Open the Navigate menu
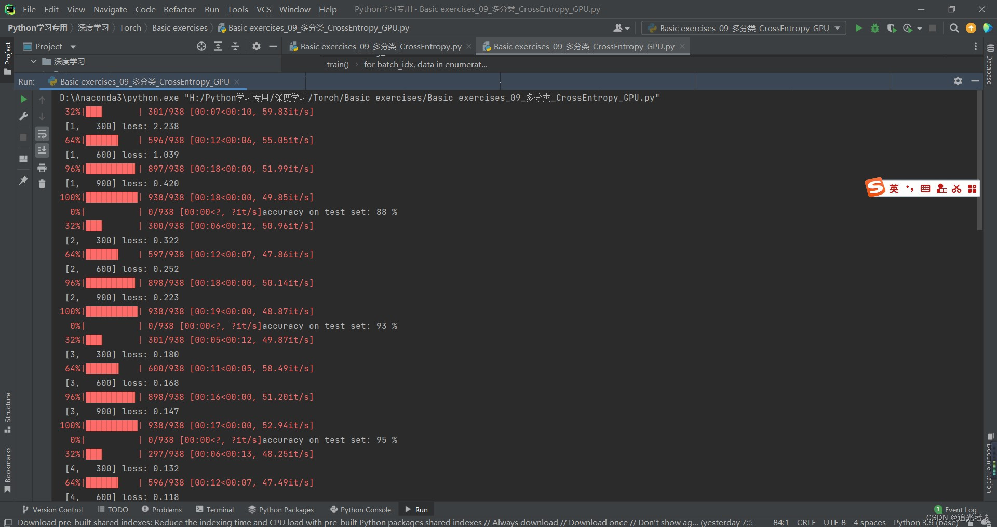 coord(110,9)
